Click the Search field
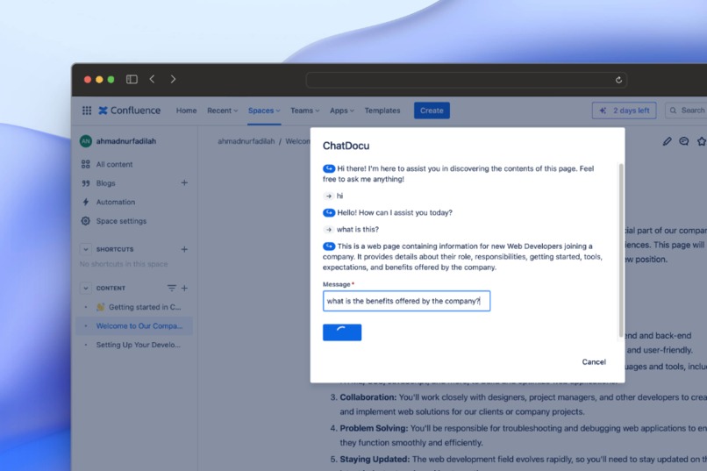 (686, 111)
